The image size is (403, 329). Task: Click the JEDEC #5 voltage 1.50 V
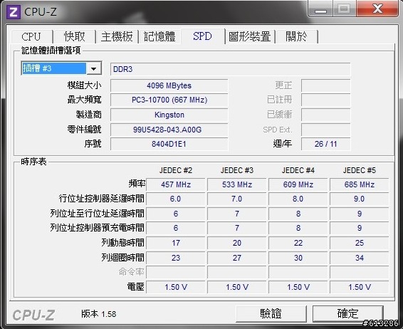pyautogui.click(x=360, y=287)
